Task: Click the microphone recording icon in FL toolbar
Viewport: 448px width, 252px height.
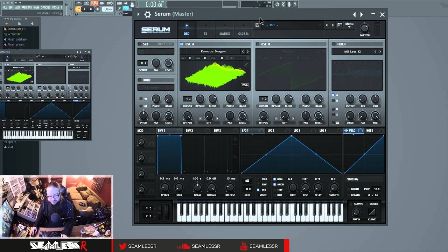Action: tap(289, 4)
